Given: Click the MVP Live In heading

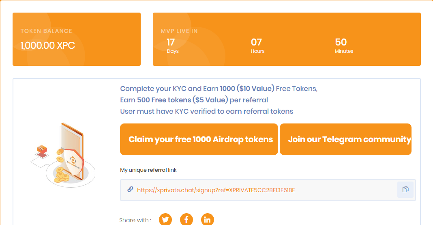Looking at the screenshot, I should tap(179, 31).
